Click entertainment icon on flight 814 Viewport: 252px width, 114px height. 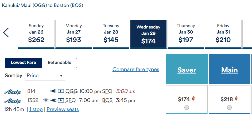tap(61, 91)
